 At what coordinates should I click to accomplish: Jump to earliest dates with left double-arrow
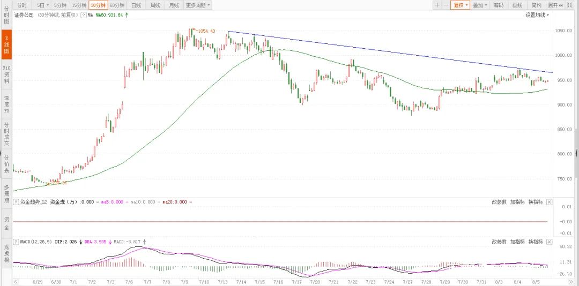click(x=16, y=282)
